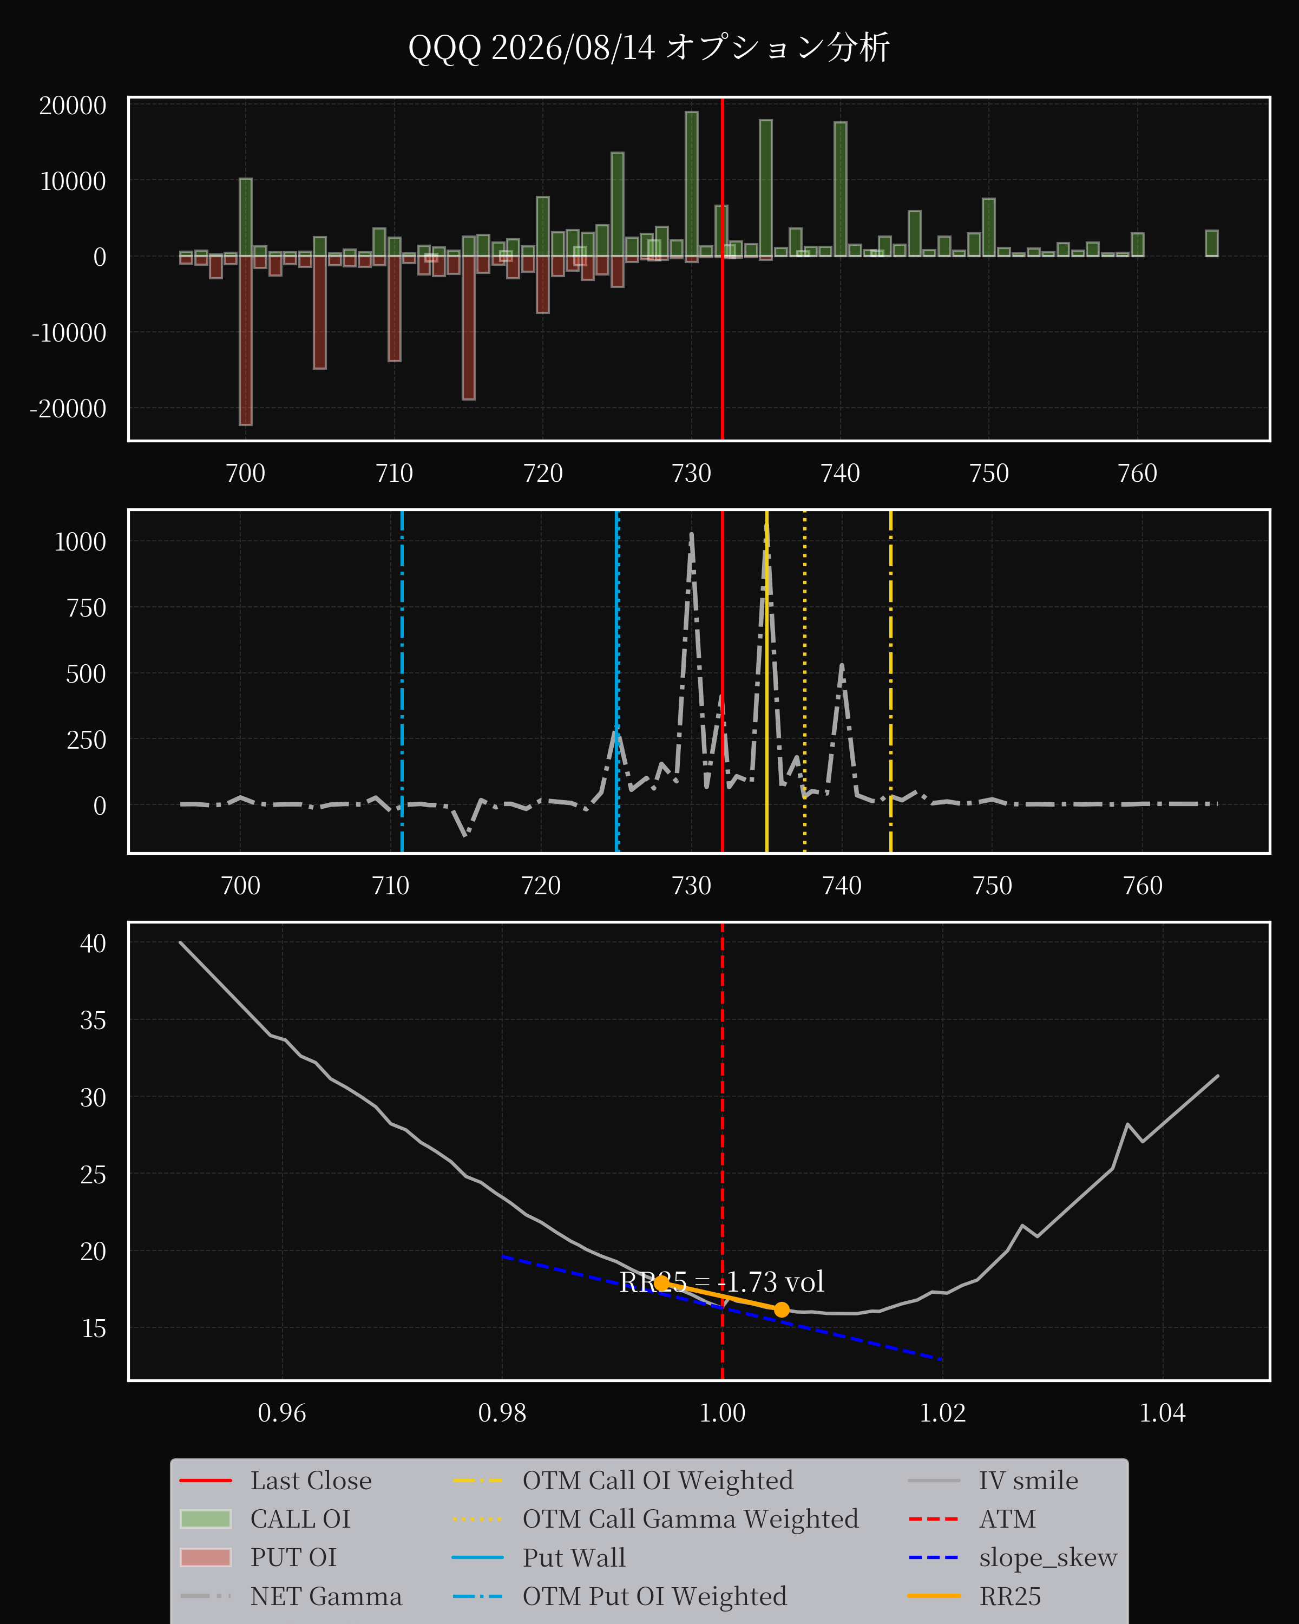Screen dimensions: 1299x1624
Task: Click the "250" tick on the gamma chart
Action: click(87, 739)
